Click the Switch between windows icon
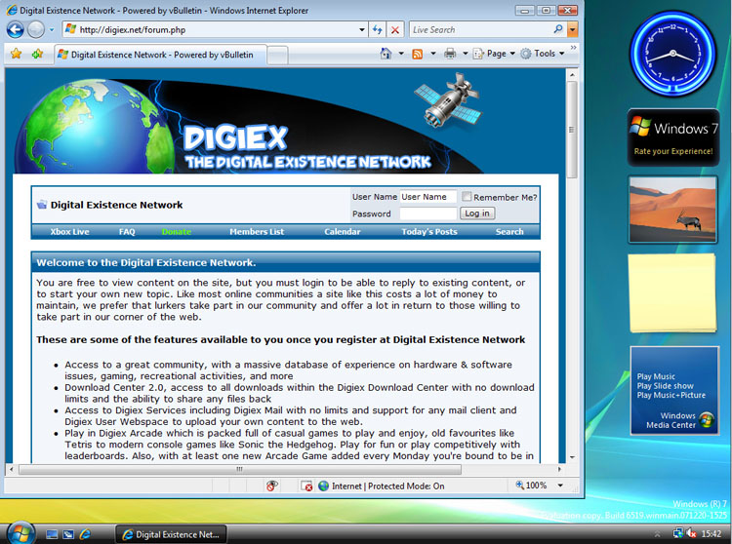 (68, 534)
